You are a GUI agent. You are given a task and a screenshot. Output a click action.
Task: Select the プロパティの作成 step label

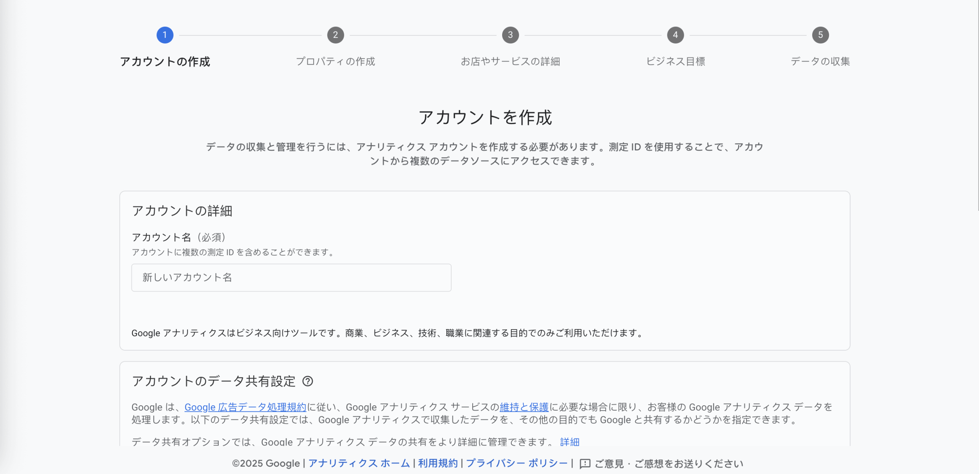tap(335, 61)
